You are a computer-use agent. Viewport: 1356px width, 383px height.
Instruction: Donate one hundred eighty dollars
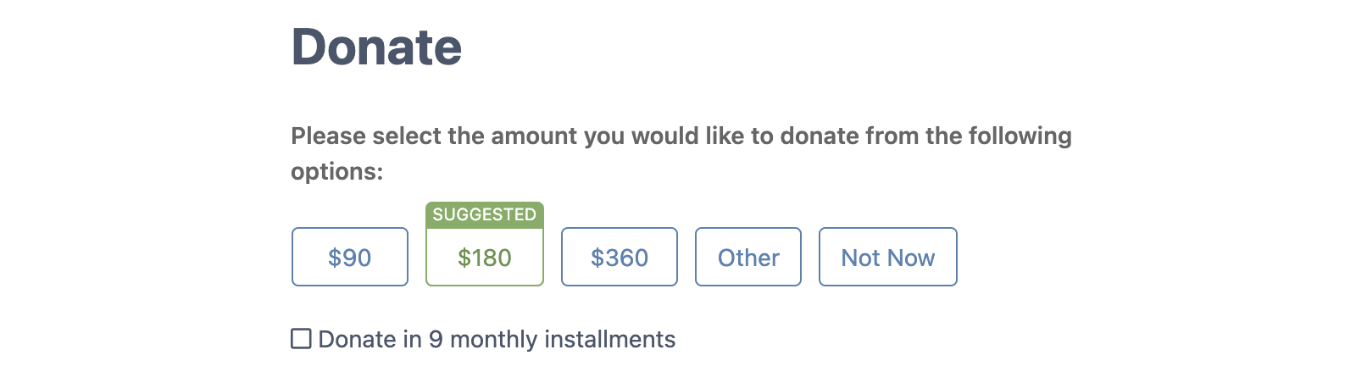(x=484, y=257)
